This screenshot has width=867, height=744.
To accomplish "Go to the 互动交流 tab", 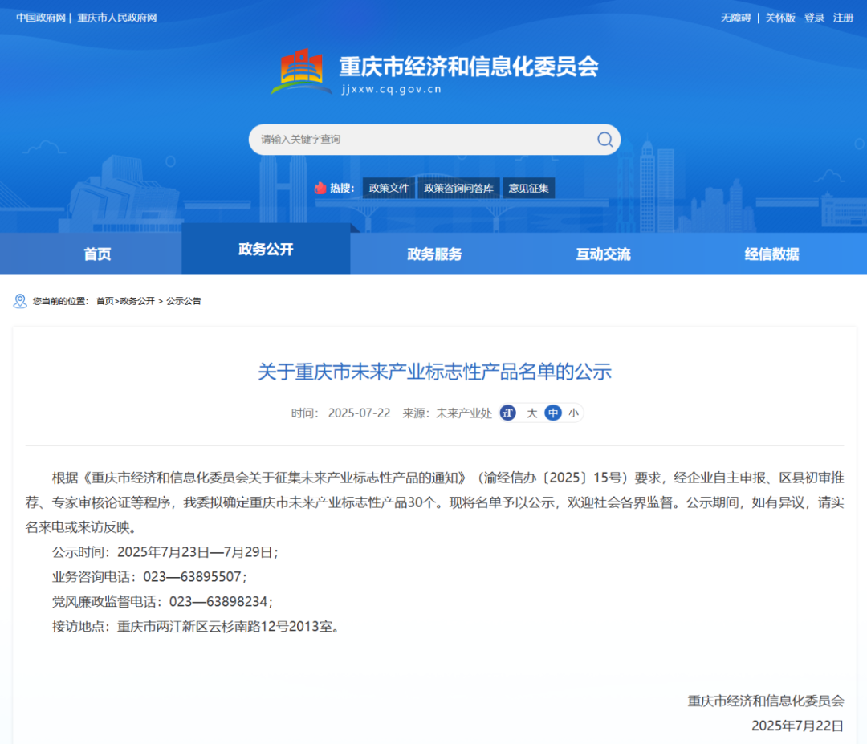I will pyautogui.click(x=603, y=254).
